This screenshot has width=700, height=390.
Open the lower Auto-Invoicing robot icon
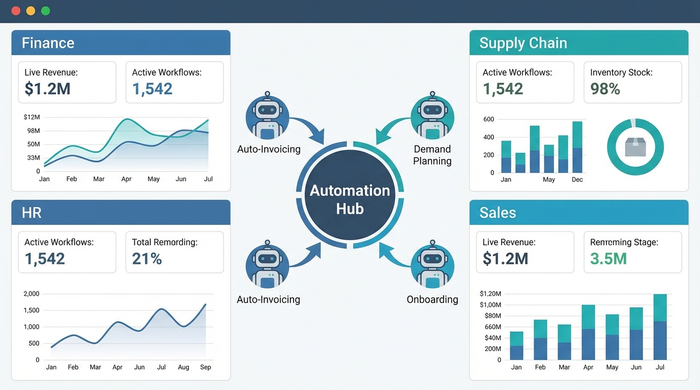coord(268,264)
